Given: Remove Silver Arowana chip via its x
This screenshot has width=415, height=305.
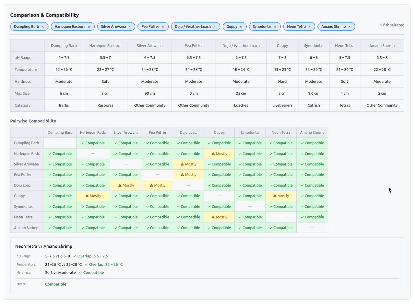Looking at the screenshot, I should pos(130,27).
